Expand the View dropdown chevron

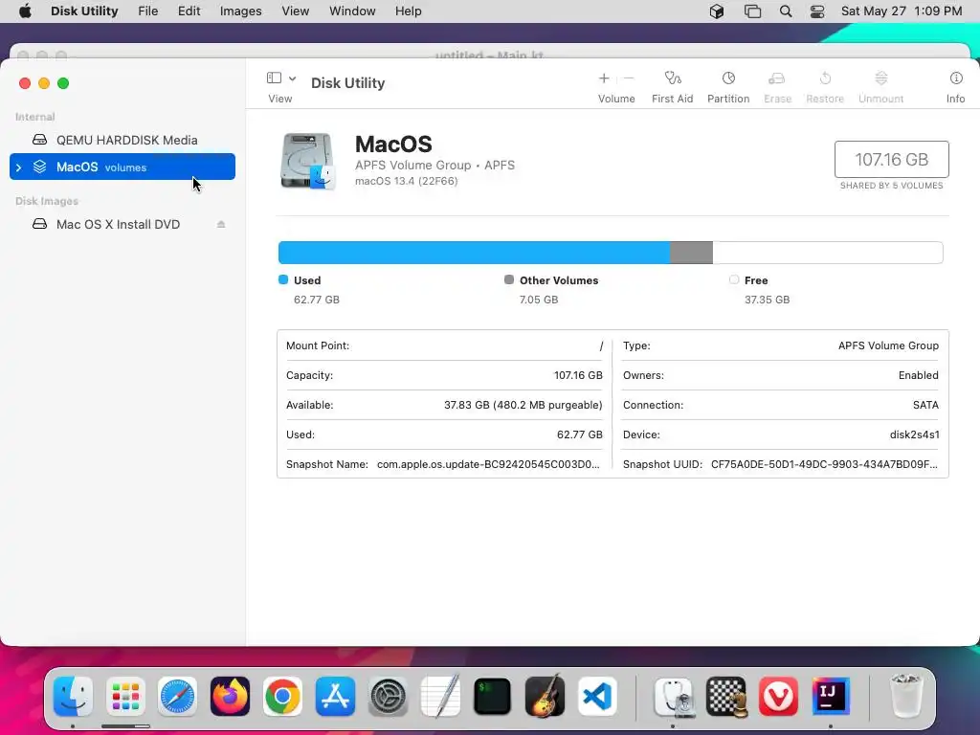point(292,78)
